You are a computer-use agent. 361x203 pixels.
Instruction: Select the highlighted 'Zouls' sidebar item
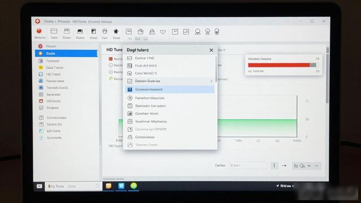coord(67,54)
